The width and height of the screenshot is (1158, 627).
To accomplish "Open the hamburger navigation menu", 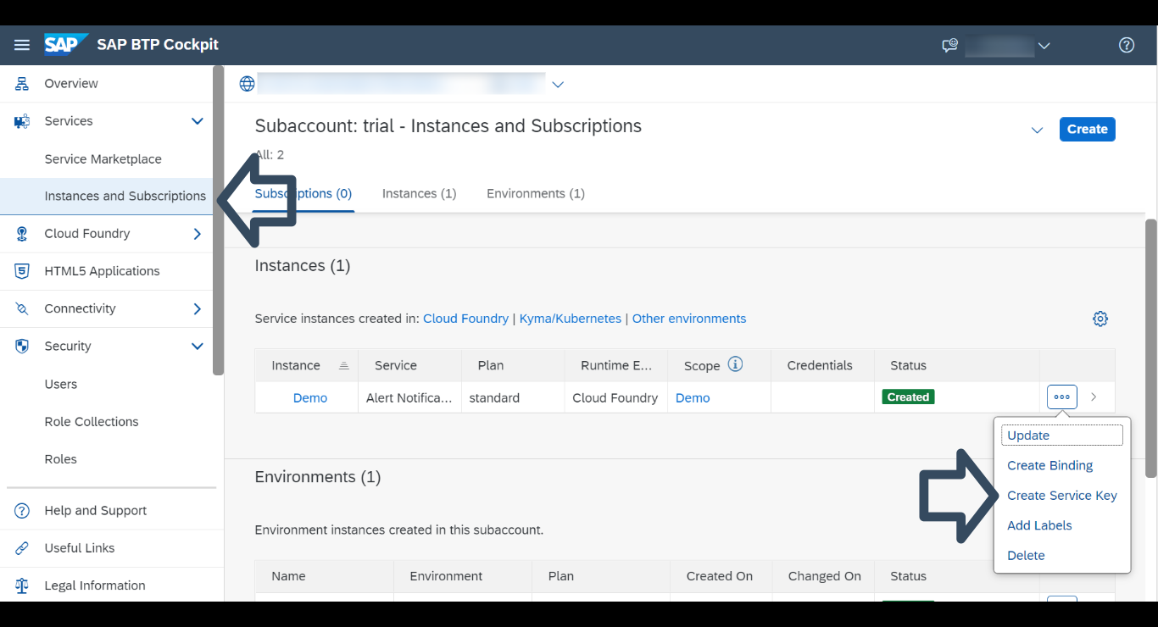I will pos(22,45).
